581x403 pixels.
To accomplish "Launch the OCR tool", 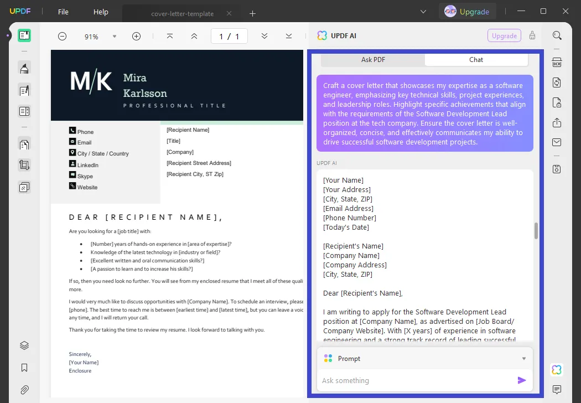I will [x=557, y=63].
